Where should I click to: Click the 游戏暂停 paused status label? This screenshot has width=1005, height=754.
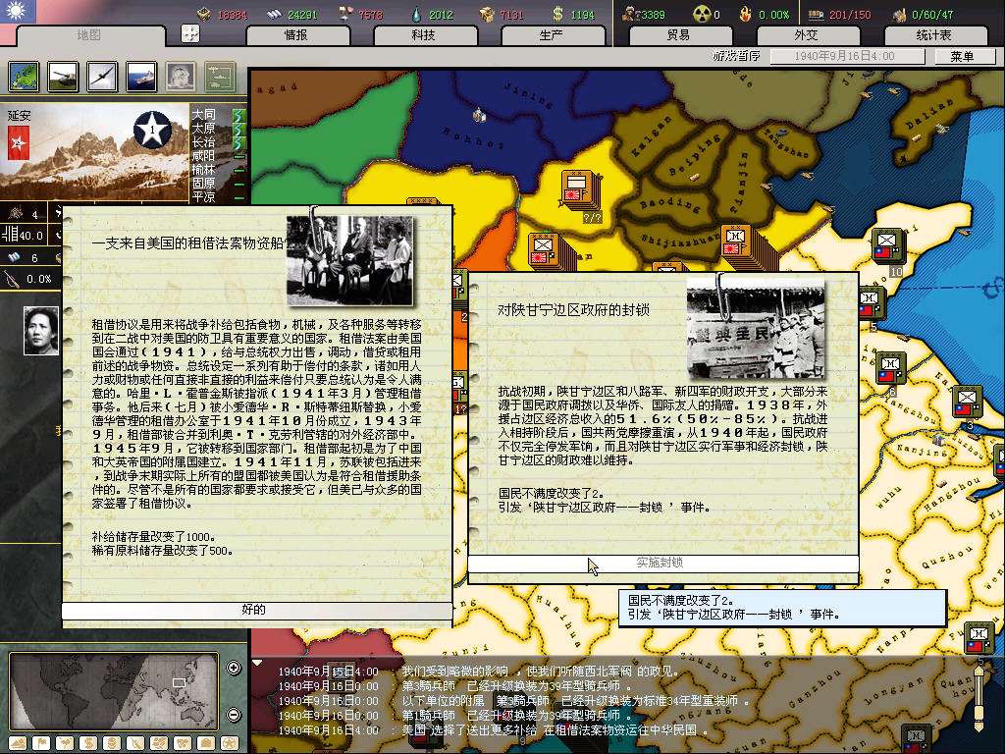pos(736,56)
